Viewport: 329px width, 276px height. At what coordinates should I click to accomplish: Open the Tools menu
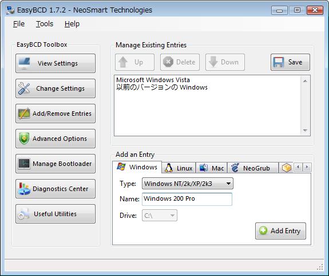click(x=45, y=24)
